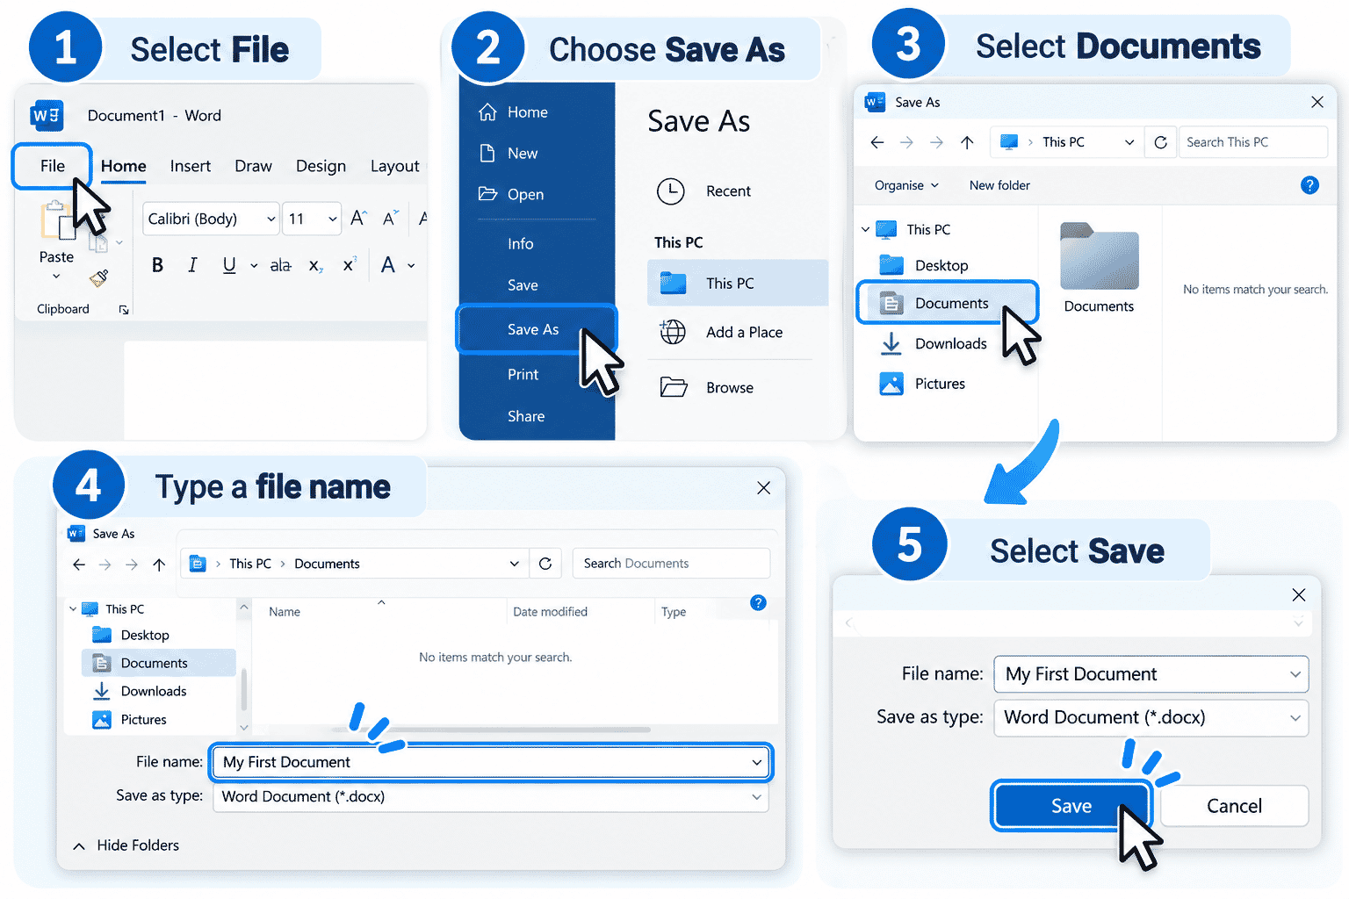1349x899 pixels.
Task: Open the Organise dropdown menu
Action: pyautogui.click(x=906, y=185)
